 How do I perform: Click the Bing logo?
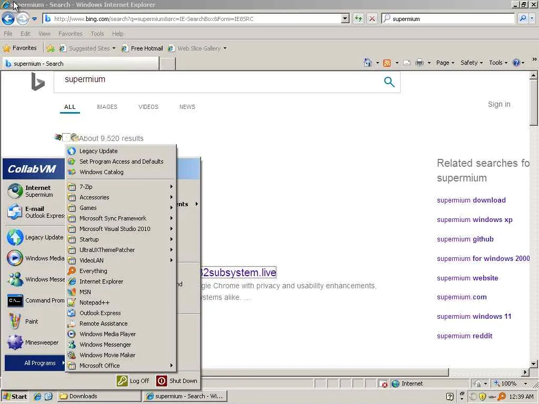[x=38, y=82]
